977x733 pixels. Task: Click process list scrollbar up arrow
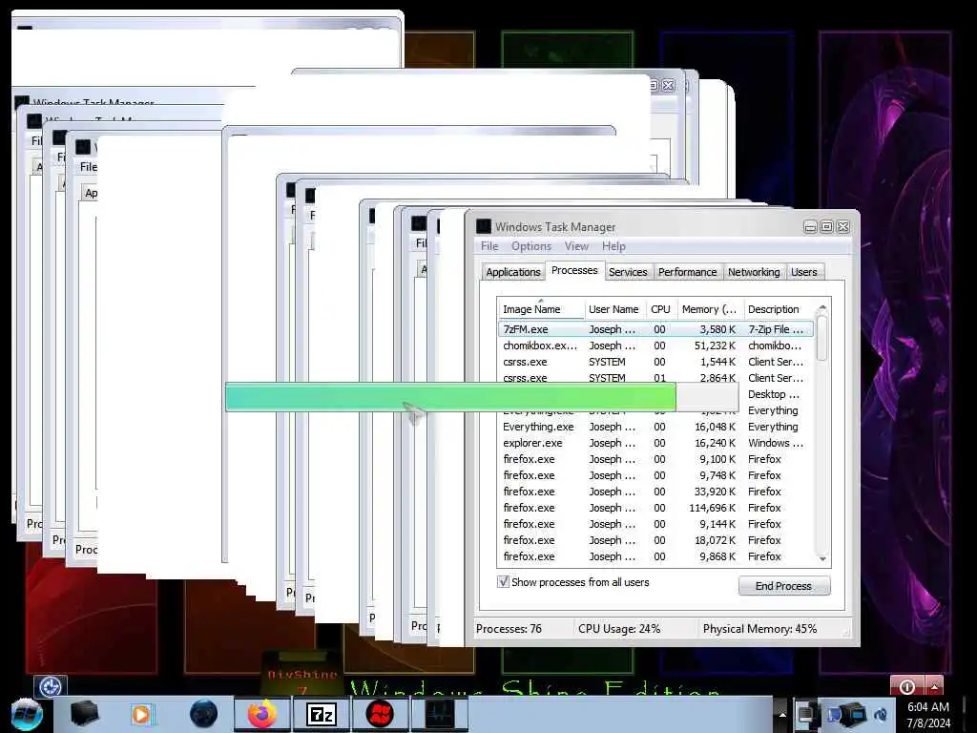(821, 308)
